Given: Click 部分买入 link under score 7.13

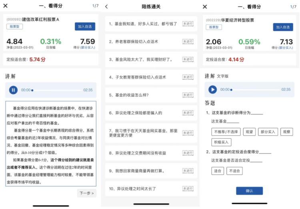Looking at the screenshot, I should [x=286, y=48].
